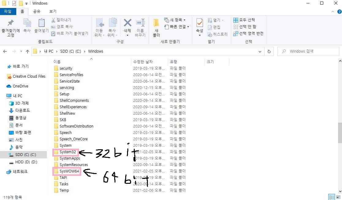Screen dimensions: 342x200
Task: Create a new folder with 새 폴더
Action: coord(156,28)
